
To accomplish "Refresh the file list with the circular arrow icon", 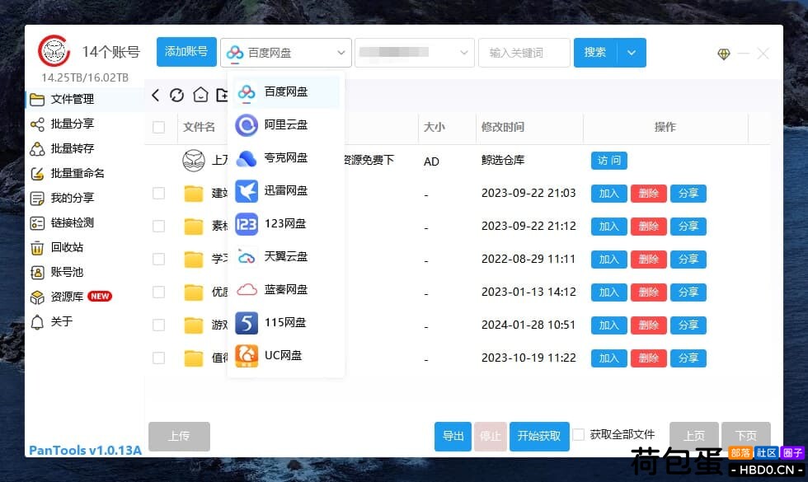I will pos(176,95).
